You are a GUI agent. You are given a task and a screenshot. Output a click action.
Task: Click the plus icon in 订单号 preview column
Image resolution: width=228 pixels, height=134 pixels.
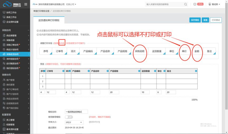tap(63, 71)
